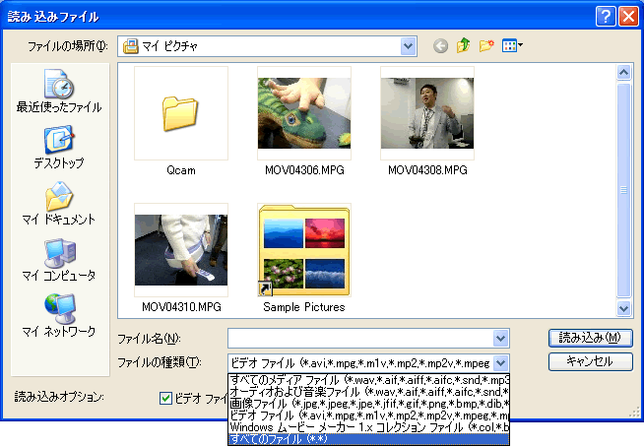Screen dimensions: 644x447
Task: Expand the ファイルの場所 folder dropdown
Action: tap(408, 46)
